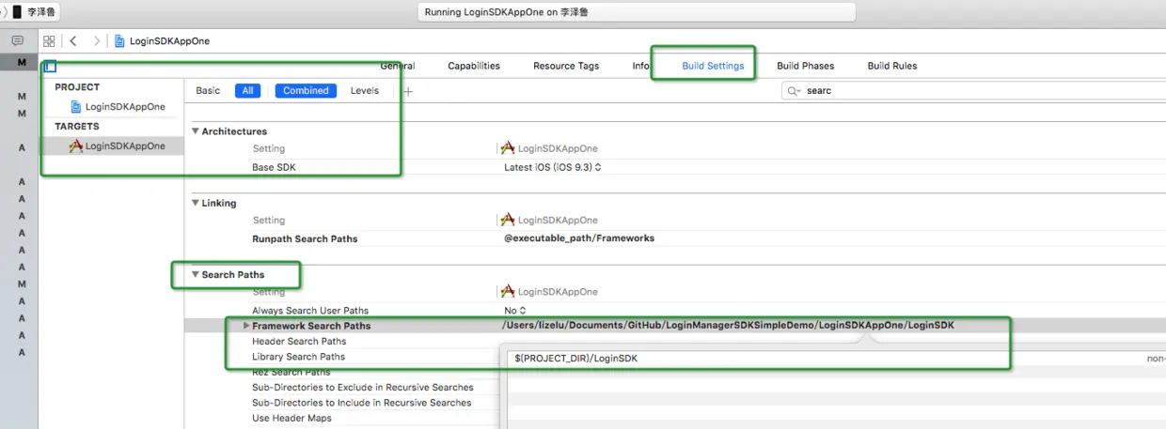Image resolution: width=1166 pixels, height=429 pixels.
Task: Open the Build Phases tab
Action: [805, 66]
